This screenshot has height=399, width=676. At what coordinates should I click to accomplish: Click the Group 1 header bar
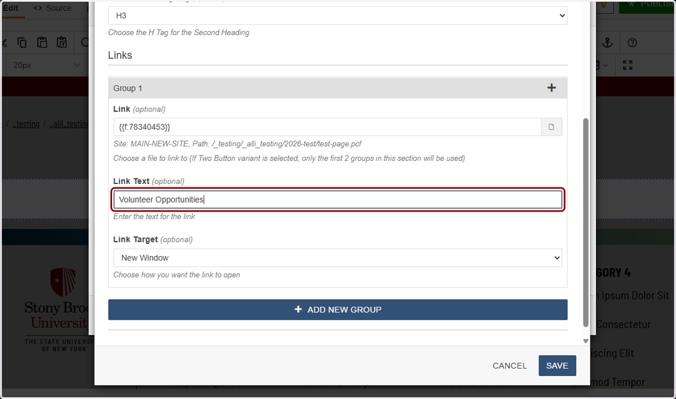pyautogui.click(x=337, y=88)
